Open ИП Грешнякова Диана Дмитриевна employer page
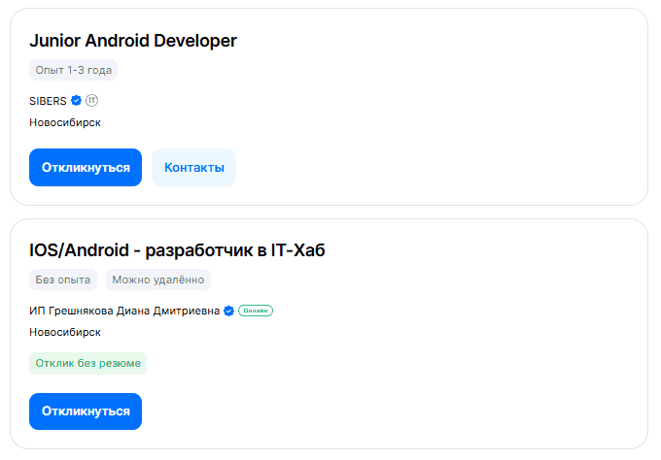Screen dimensions: 661x460 124,311
